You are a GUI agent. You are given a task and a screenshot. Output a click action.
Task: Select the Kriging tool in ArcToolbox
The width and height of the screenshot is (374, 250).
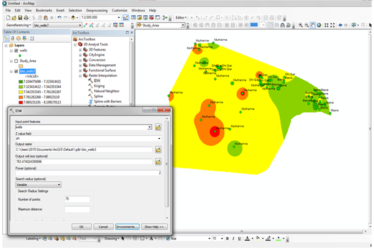[99, 86]
